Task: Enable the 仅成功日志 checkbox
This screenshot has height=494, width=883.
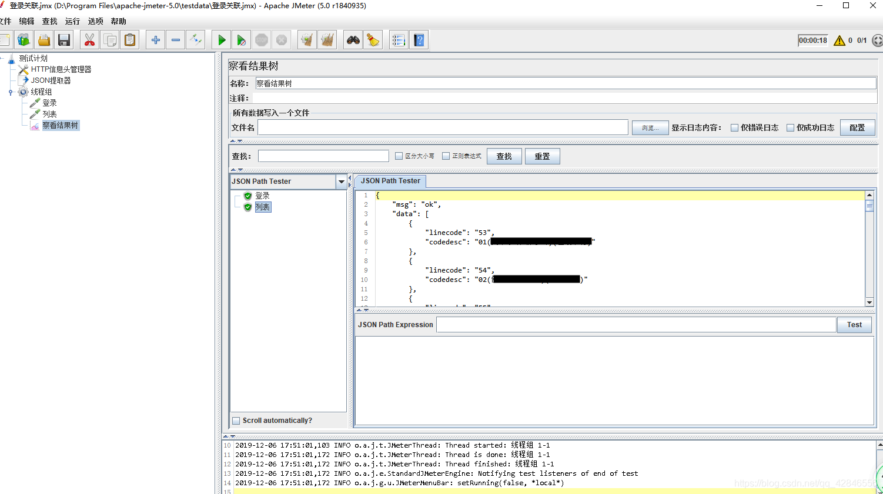Action: [790, 127]
